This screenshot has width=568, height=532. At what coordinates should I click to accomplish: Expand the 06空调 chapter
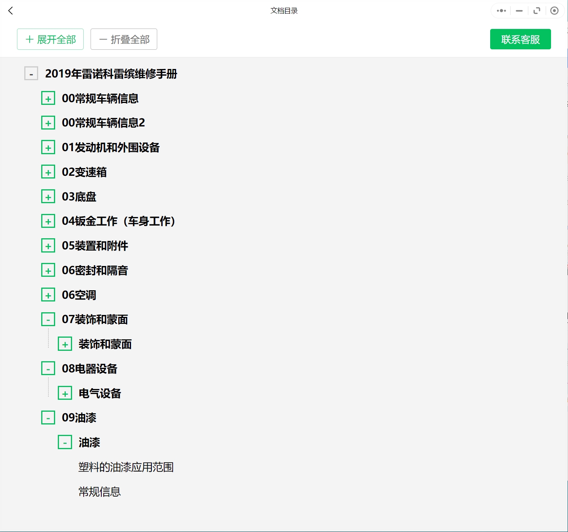coord(48,295)
